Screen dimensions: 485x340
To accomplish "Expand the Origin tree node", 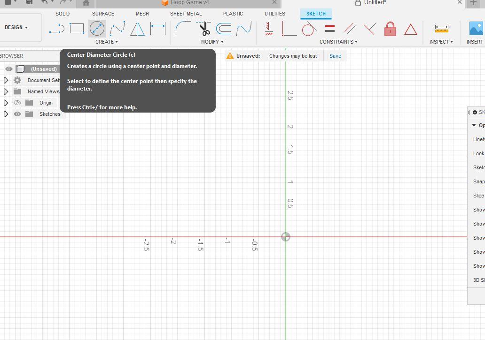I will pyautogui.click(x=6, y=103).
